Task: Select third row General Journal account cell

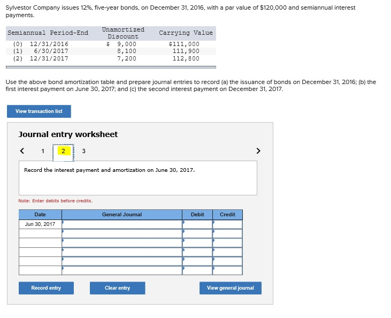Action: 122,243
